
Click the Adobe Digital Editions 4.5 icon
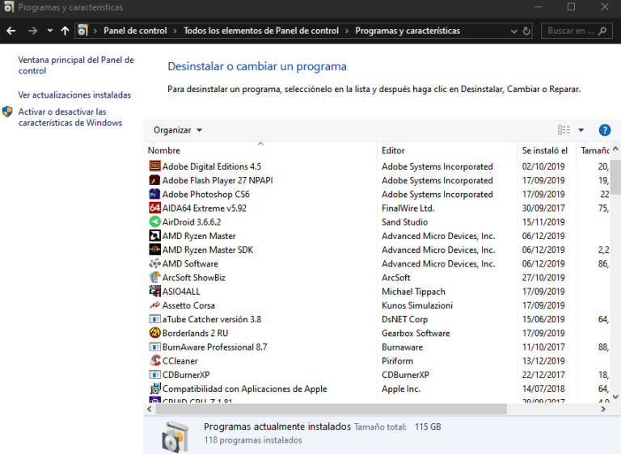(x=154, y=166)
